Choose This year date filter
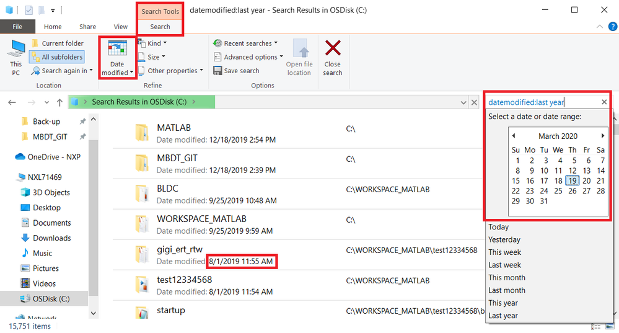Image resolution: width=619 pixels, height=333 pixels. pyautogui.click(x=503, y=303)
